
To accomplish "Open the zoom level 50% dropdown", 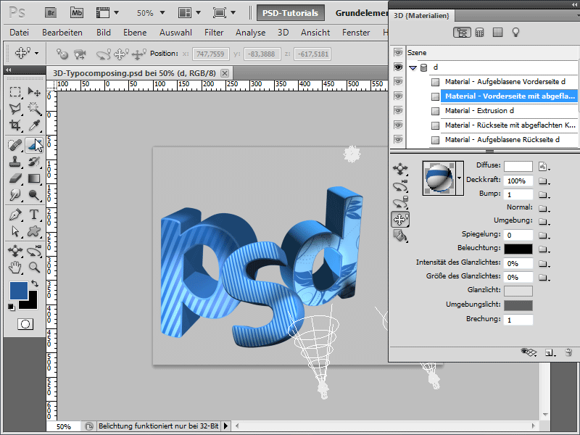I will (x=162, y=13).
